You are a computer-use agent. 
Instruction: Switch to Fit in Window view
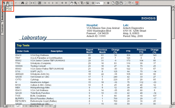[117, 3]
